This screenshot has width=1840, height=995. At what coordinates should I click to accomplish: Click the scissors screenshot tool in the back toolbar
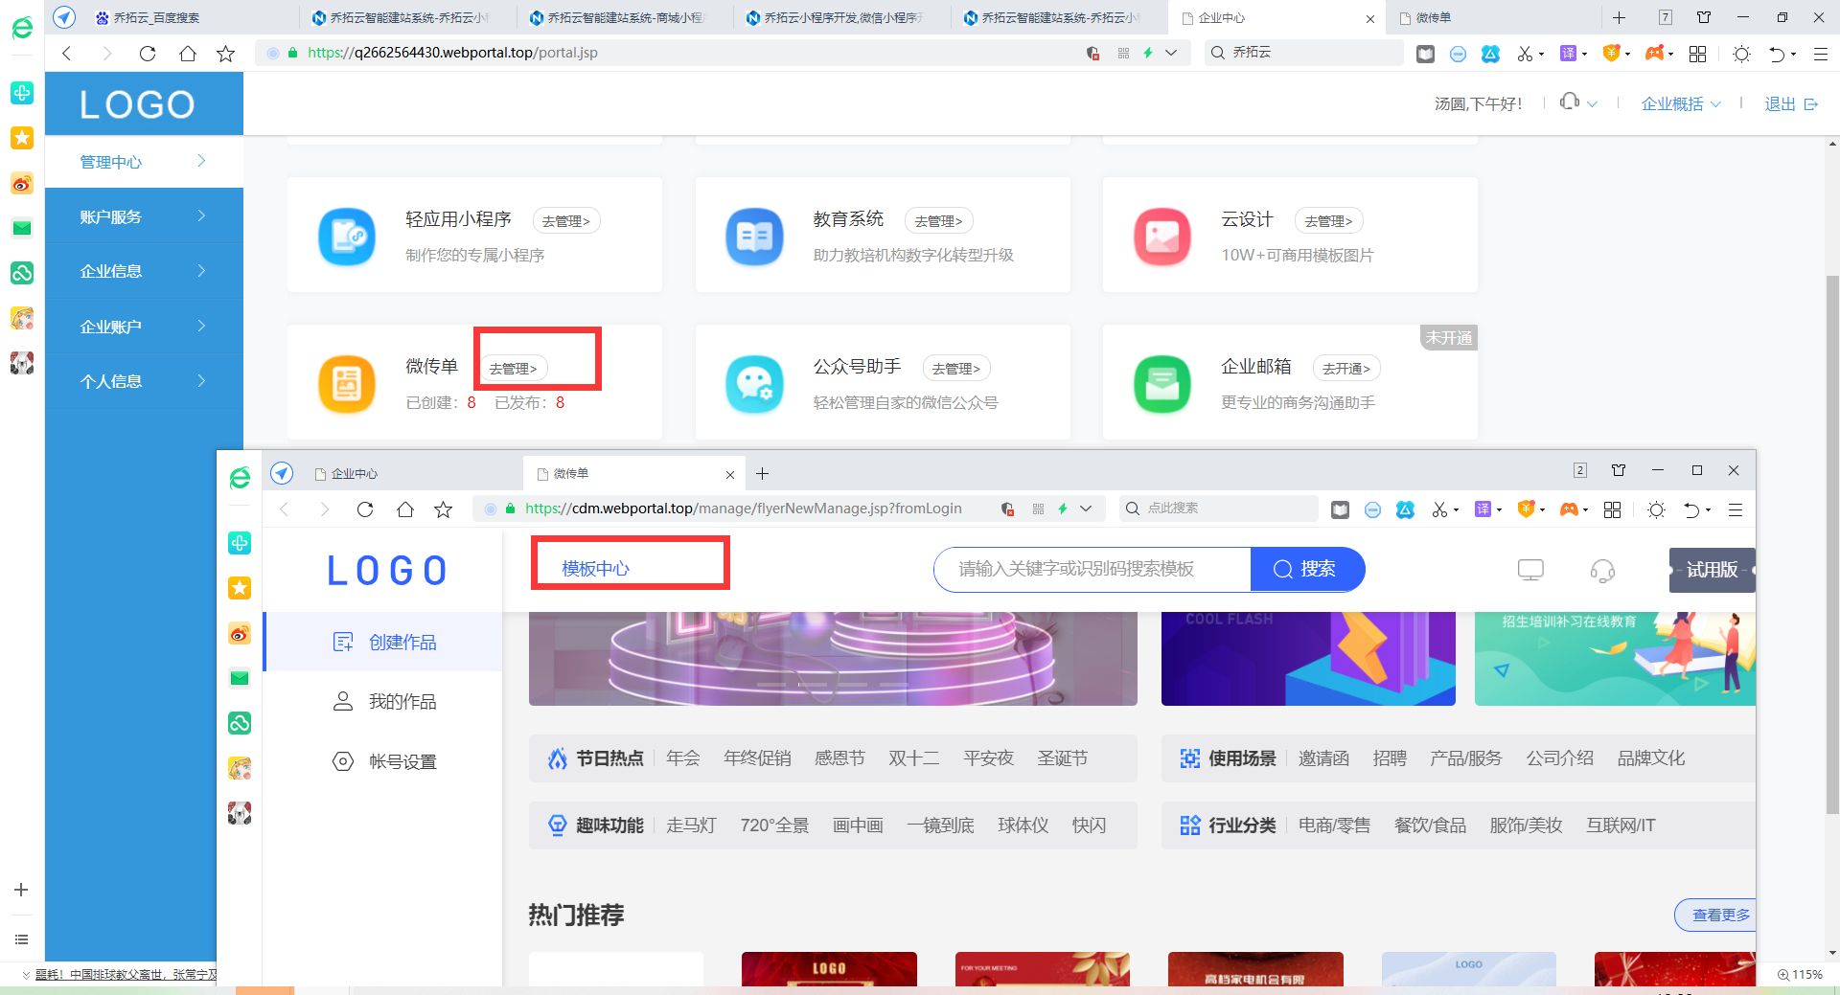click(1525, 54)
